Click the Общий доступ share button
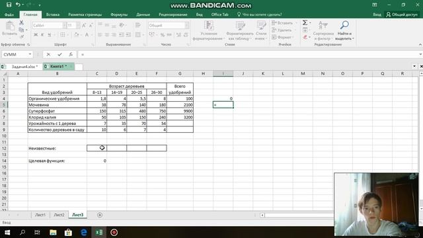423x238 pixels. 402,15
